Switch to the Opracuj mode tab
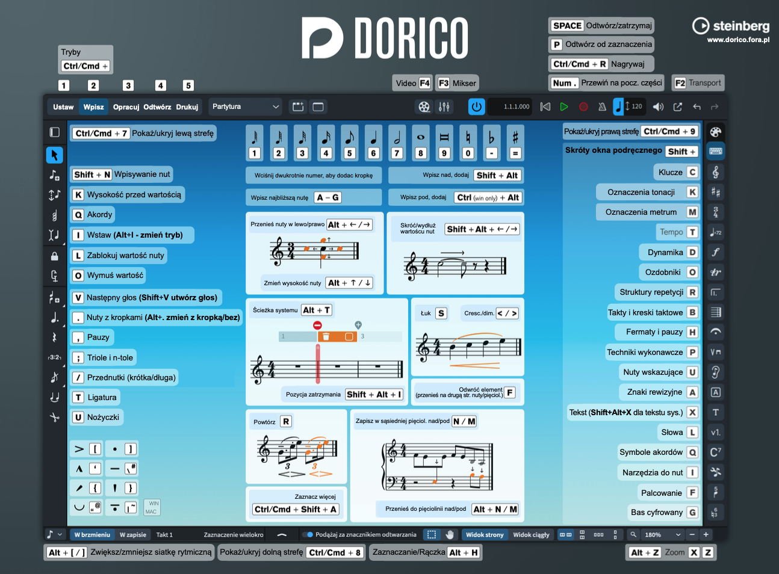The width and height of the screenshot is (779, 574). (126, 107)
